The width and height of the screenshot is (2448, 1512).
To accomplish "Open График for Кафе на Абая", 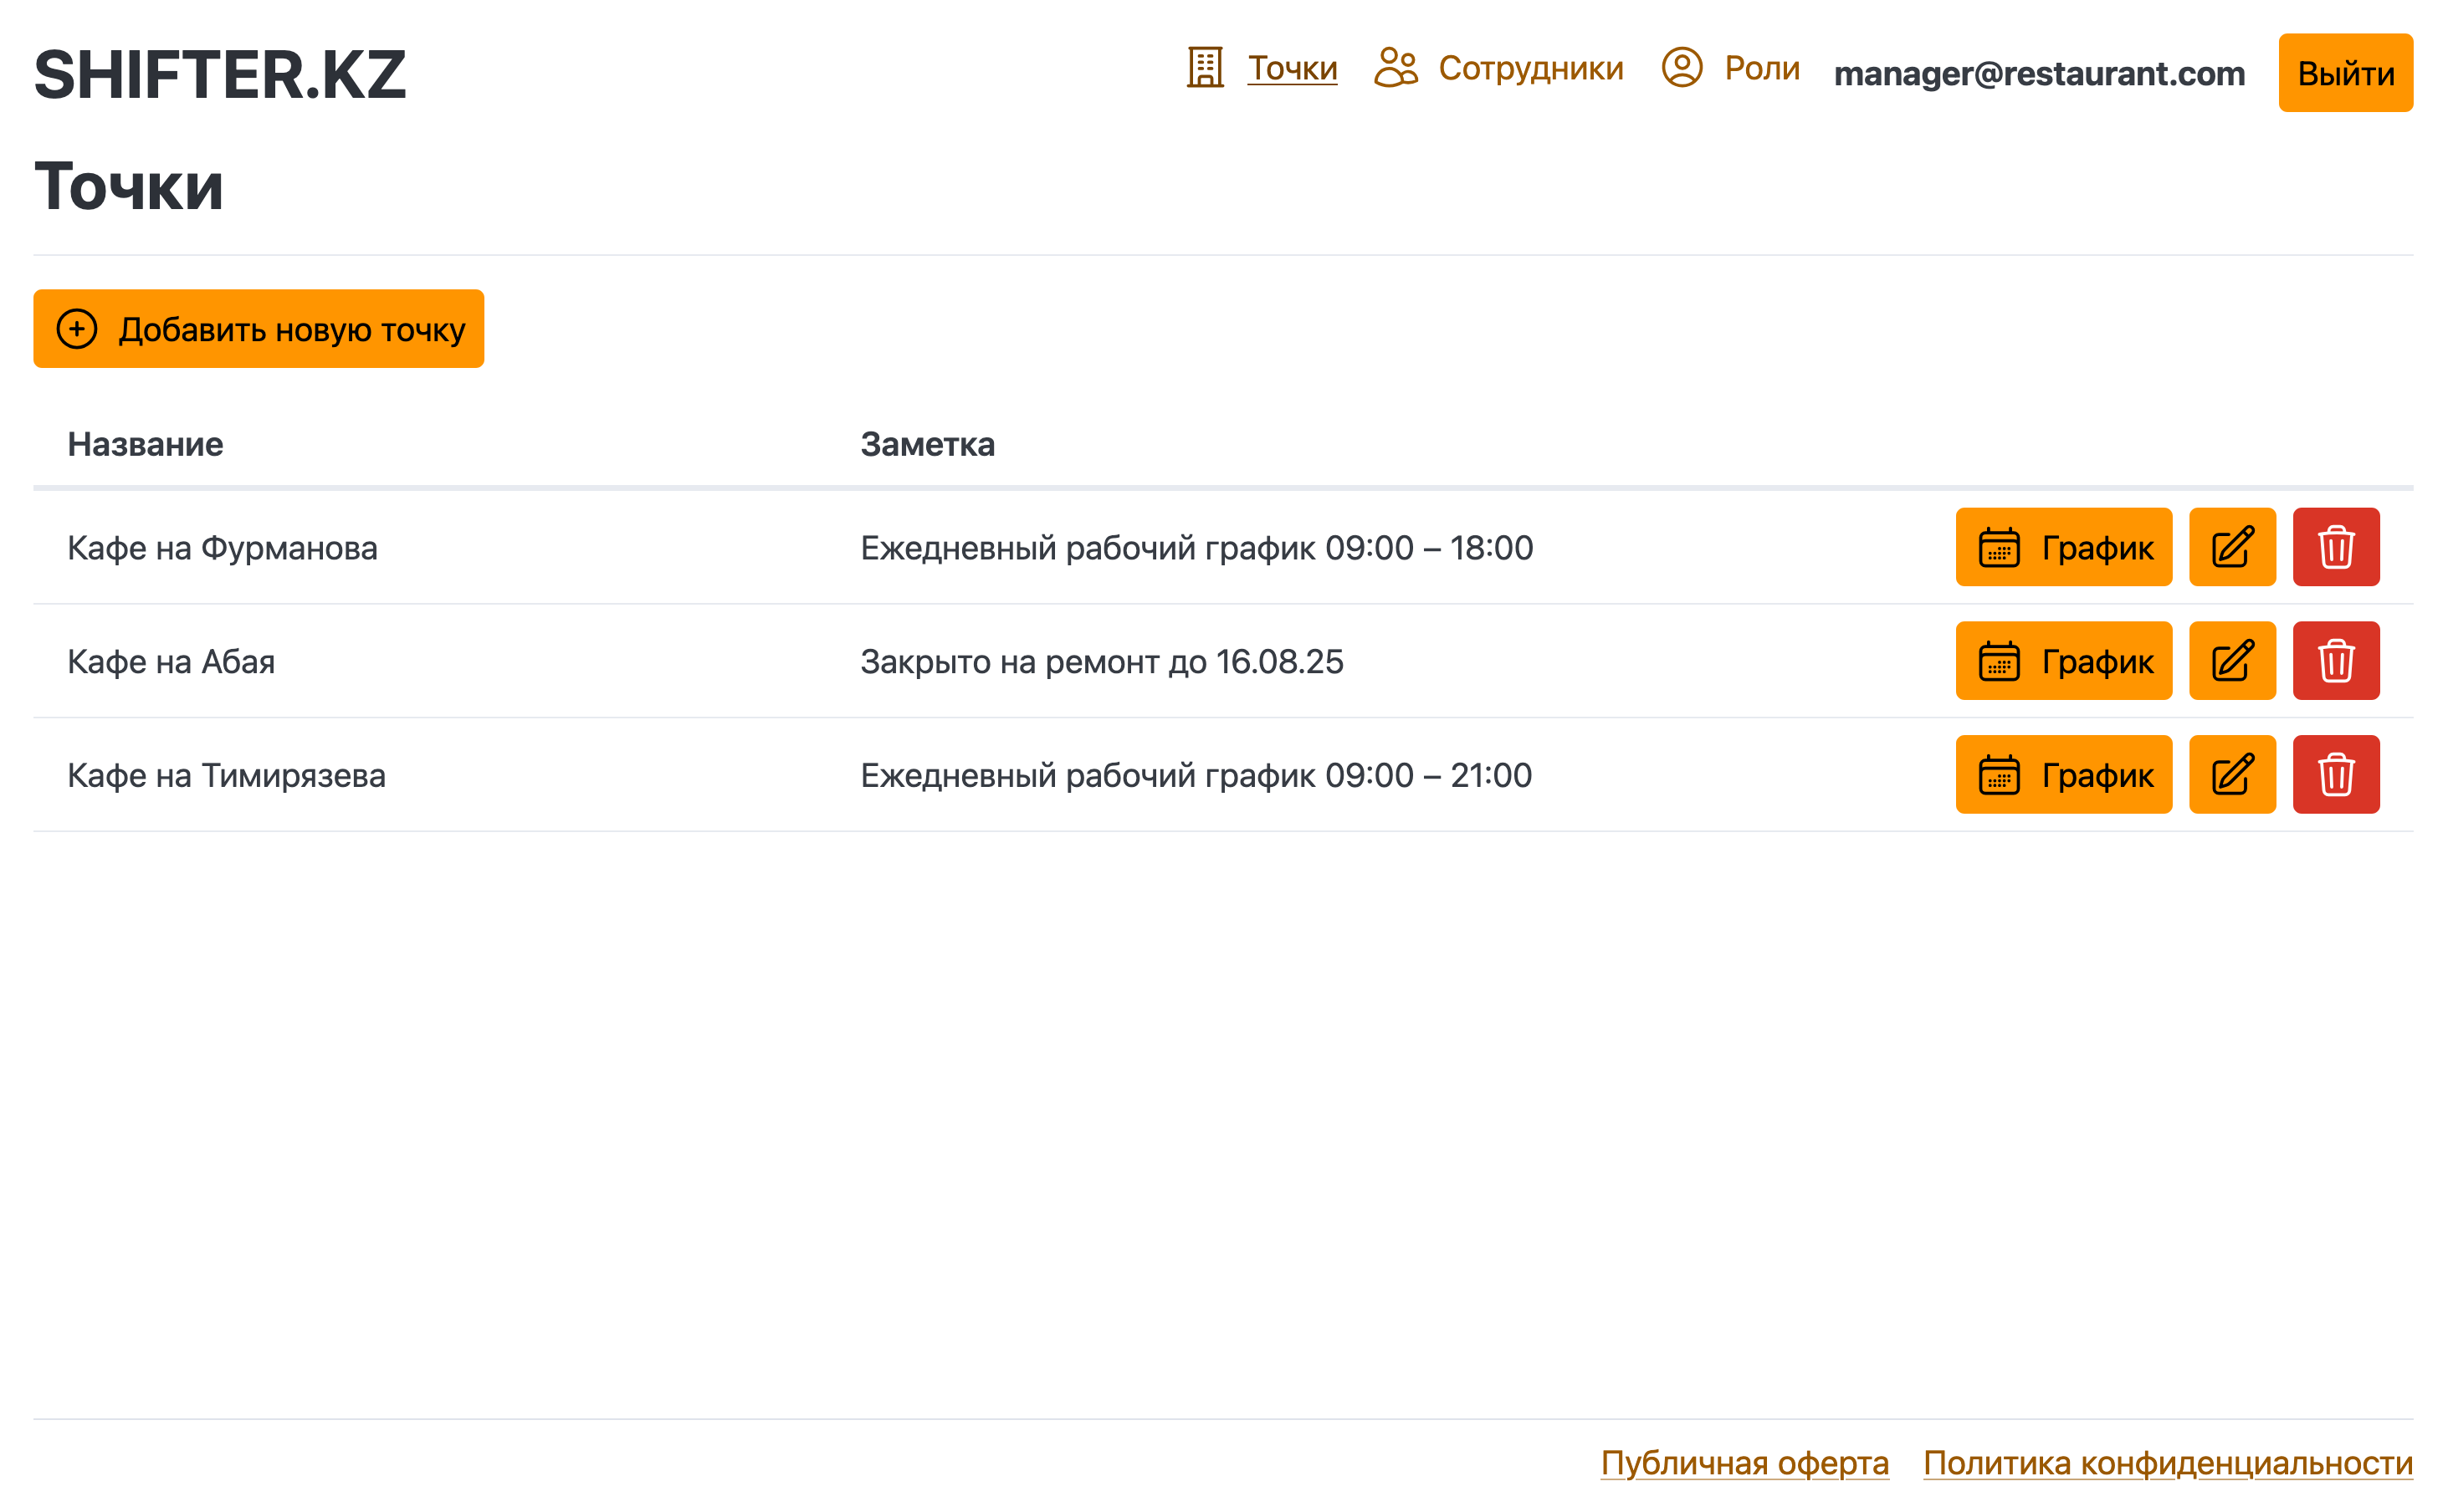I will coord(2063,661).
